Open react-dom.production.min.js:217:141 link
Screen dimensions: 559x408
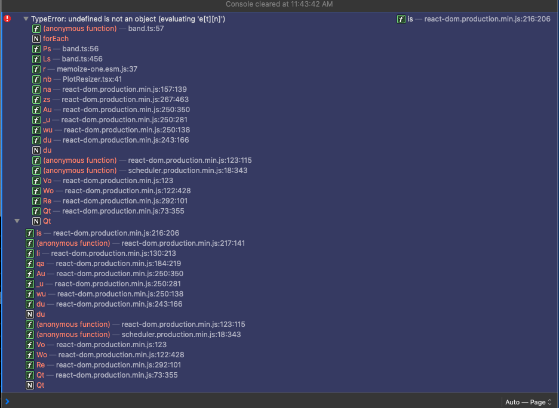183,243
